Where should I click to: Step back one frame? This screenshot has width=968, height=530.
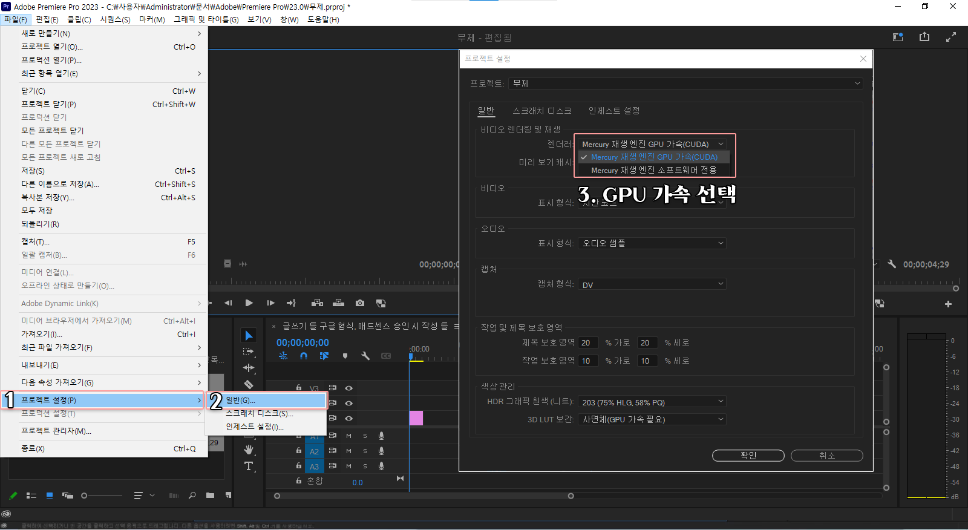(x=228, y=303)
